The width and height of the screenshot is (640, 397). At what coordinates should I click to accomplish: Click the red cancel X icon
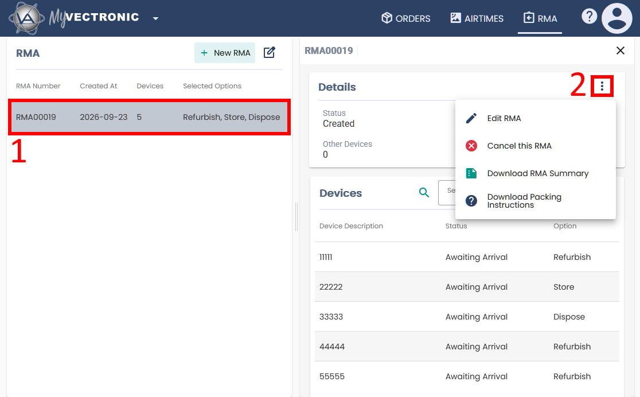471,146
